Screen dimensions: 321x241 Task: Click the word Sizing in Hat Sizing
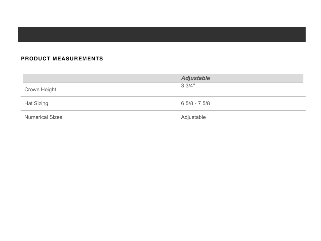(x=41, y=103)
